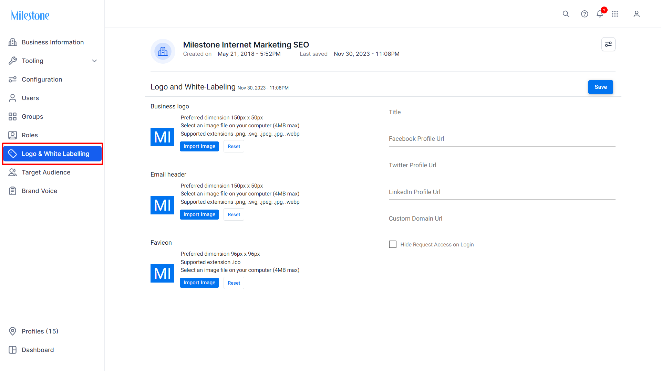661x371 pixels.
Task: Open Profiles (15) in sidebar
Action: (52, 331)
